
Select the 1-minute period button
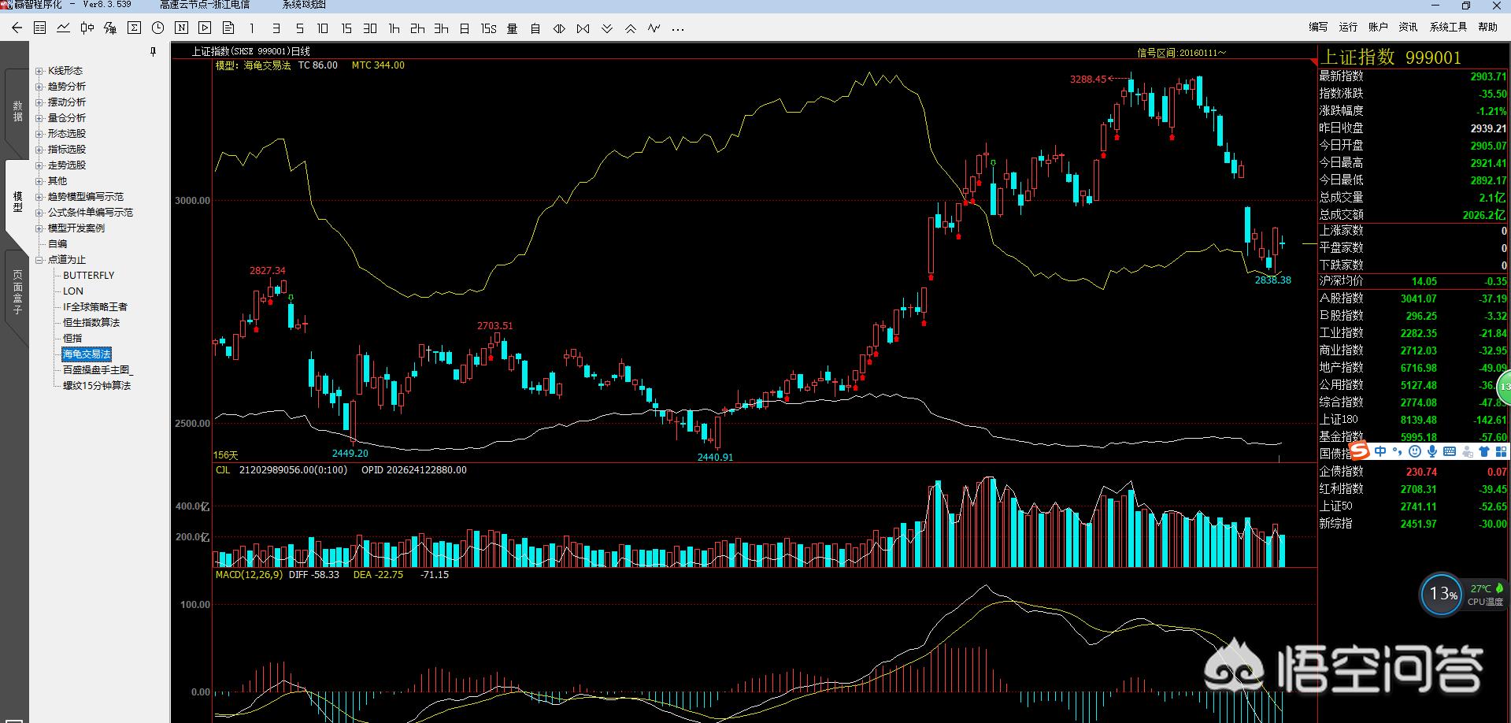[252, 28]
